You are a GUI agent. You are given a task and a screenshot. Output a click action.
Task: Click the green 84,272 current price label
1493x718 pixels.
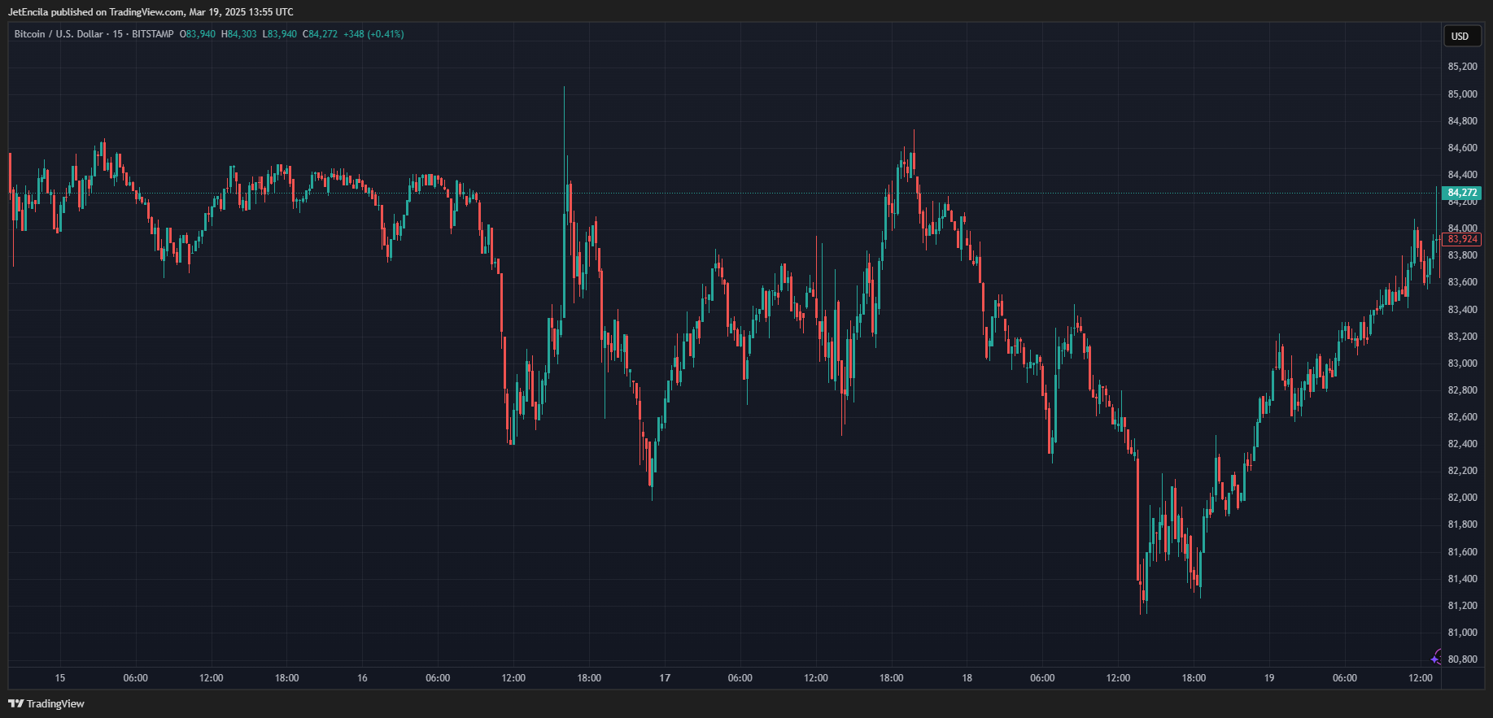pos(1462,193)
